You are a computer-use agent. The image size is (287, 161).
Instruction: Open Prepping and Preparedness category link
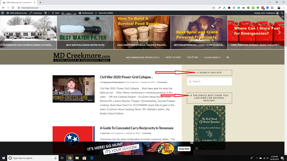(113, 82)
